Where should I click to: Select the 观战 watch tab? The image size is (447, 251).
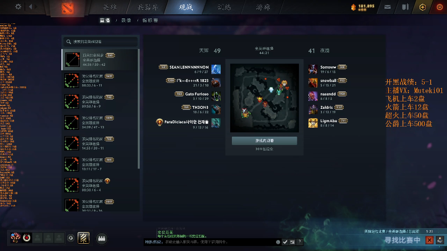(x=186, y=7)
